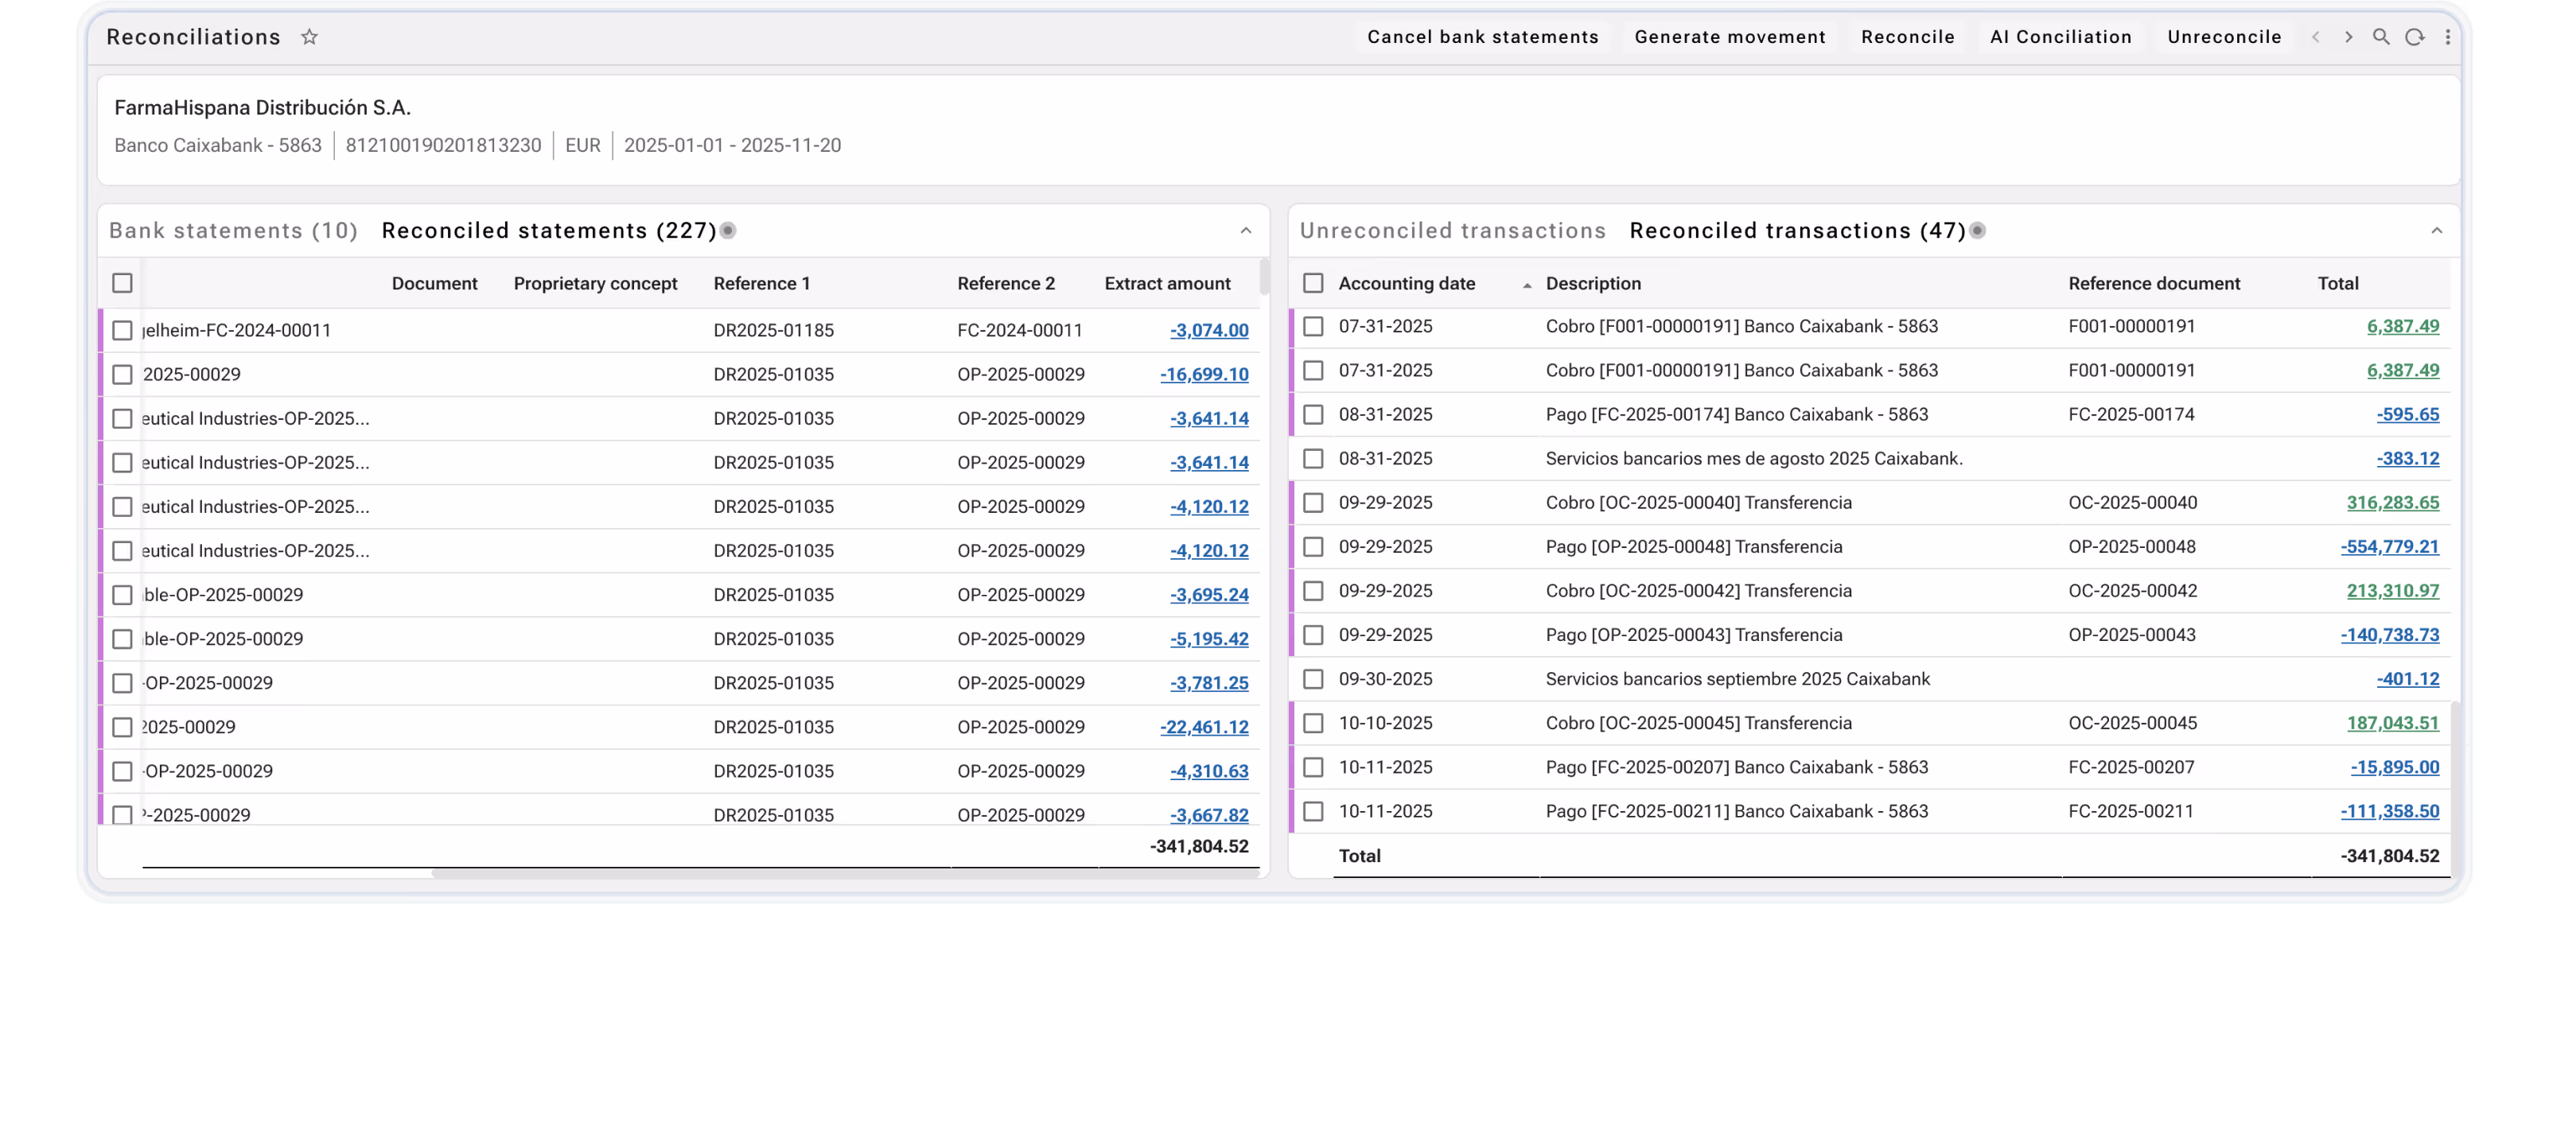Refresh the page using the reload icon
Viewport: 2549px width, 1138px height.
click(2415, 37)
